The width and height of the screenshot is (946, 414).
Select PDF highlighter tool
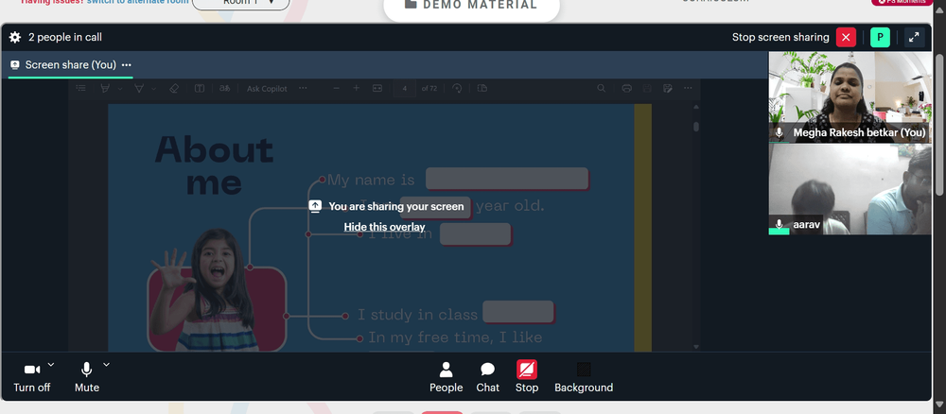point(105,89)
